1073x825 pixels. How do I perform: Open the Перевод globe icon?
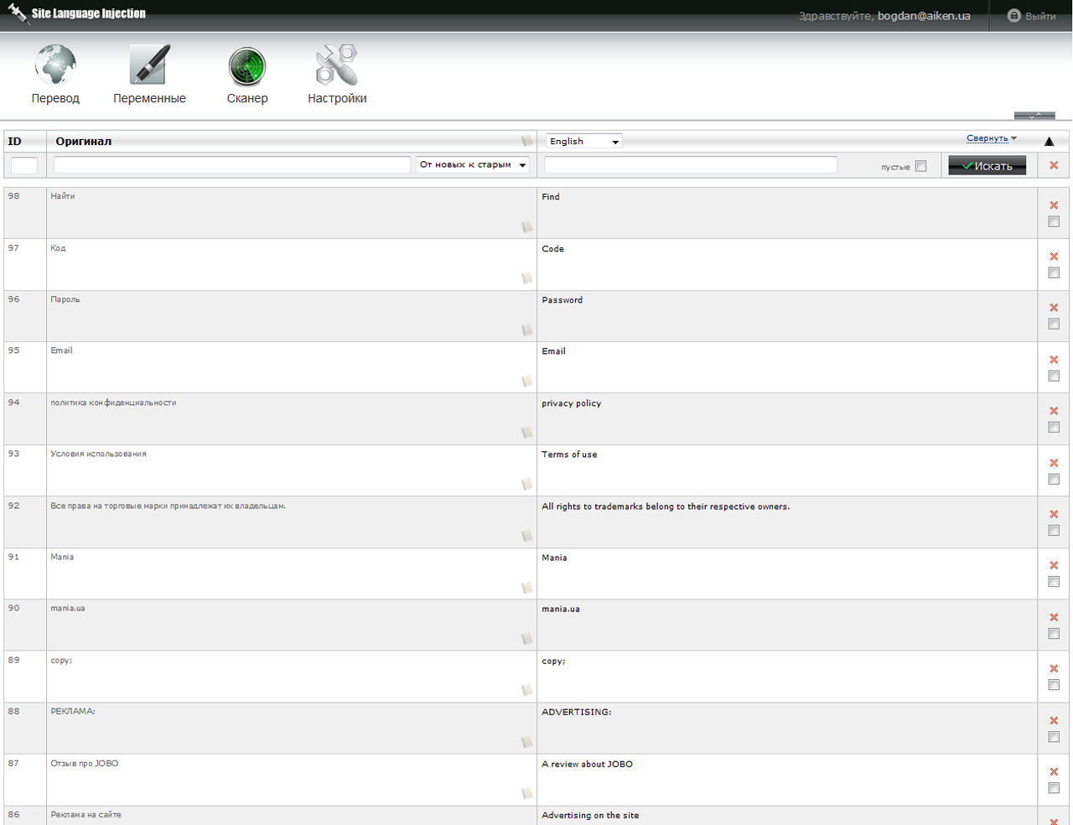click(55, 67)
